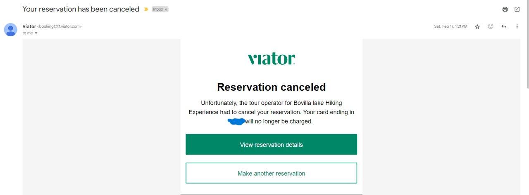The image size is (529, 195).
Task: Click the email subject line text
Action: tap(81, 9)
